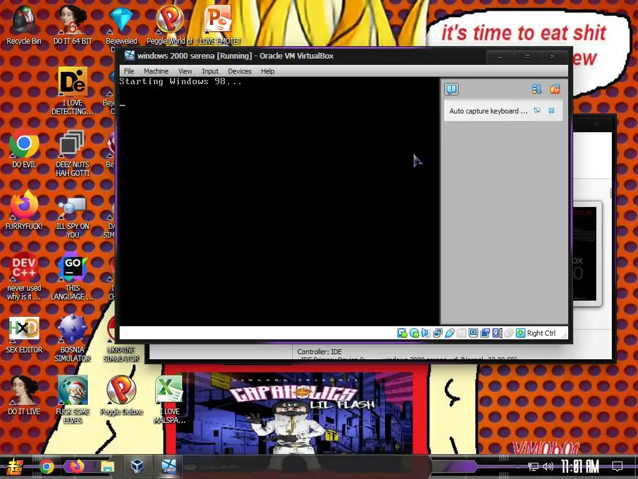Open the Start button on the taskbar
The image size is (638, 479).
(14, 467)
